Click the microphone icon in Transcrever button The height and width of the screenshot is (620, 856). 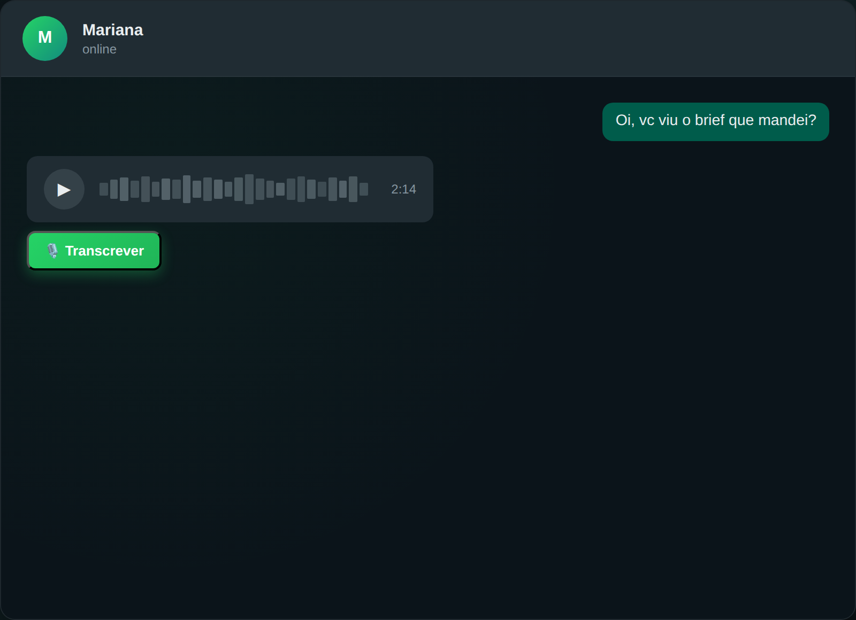point(52,251)
